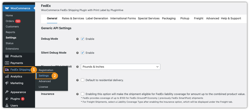Click the Analytics bar chart icon
The image size is (250, 110).
pyautogui.click(x=7, y=76)
